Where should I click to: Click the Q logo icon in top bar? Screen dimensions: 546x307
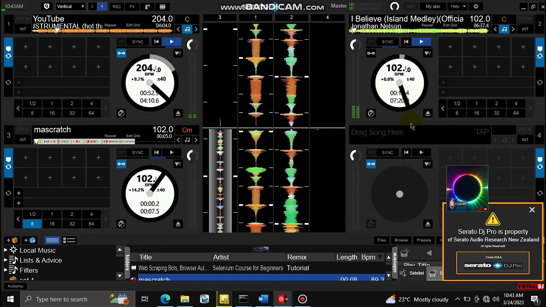(x=47, y=6)
